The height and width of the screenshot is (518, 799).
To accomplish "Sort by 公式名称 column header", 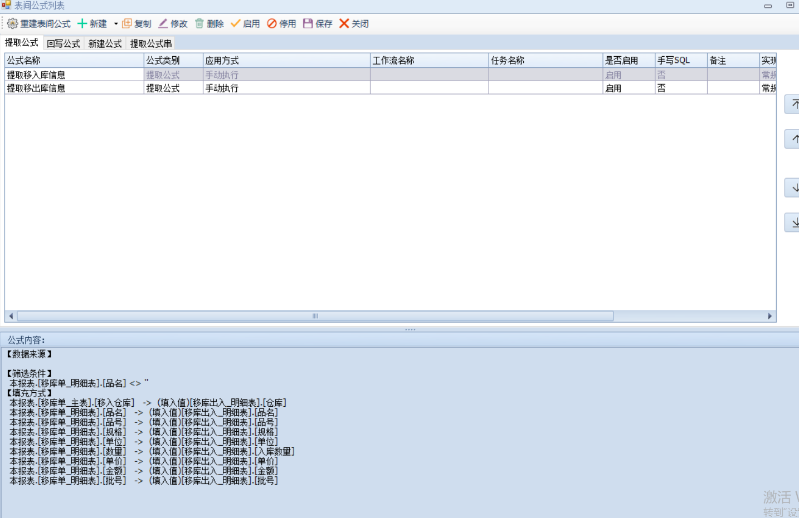I will click(74, 60).
